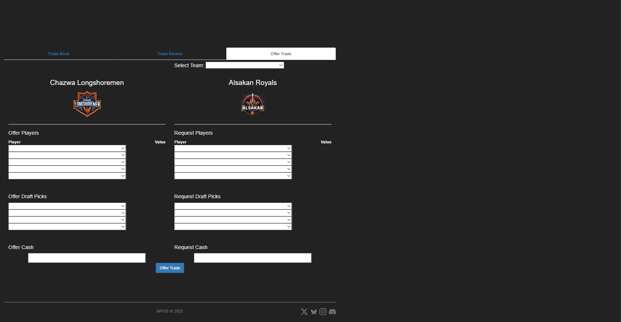Open the Trade Review tab
621x322 pixels.
170,54
